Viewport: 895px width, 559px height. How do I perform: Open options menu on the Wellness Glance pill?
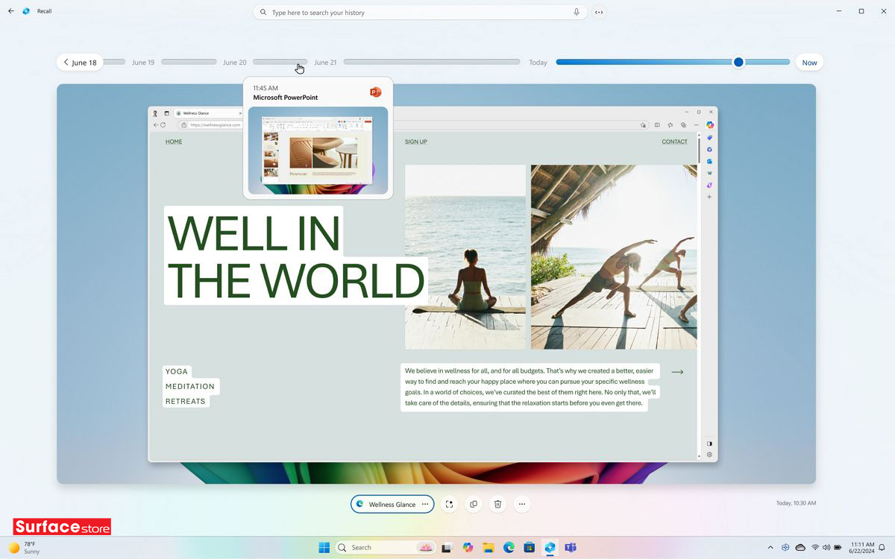(424, 504)
